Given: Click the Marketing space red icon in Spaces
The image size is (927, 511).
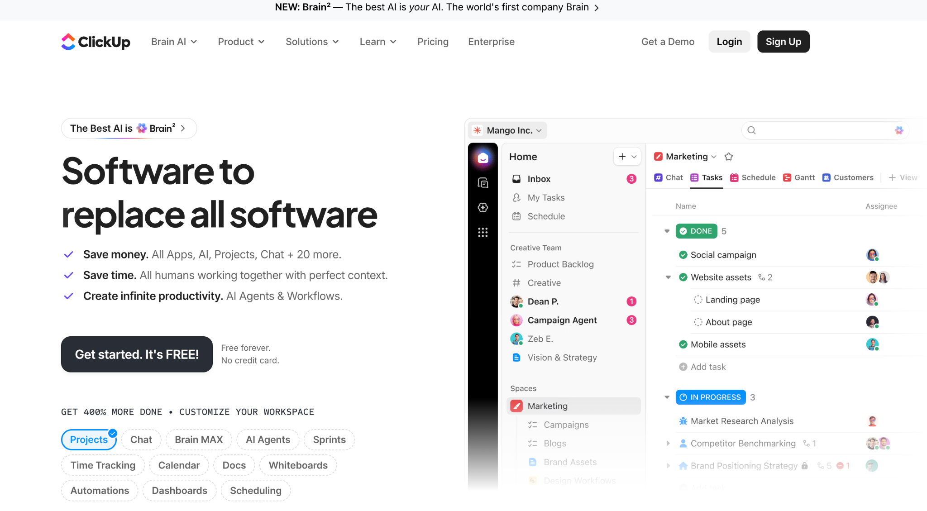Looking at the screenshot, I should pos(516,406).
